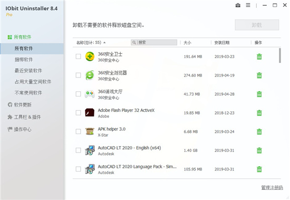The image size is (290, 200).
Task: Open 最近安装软件 list
Action: (x=28, y=71)
